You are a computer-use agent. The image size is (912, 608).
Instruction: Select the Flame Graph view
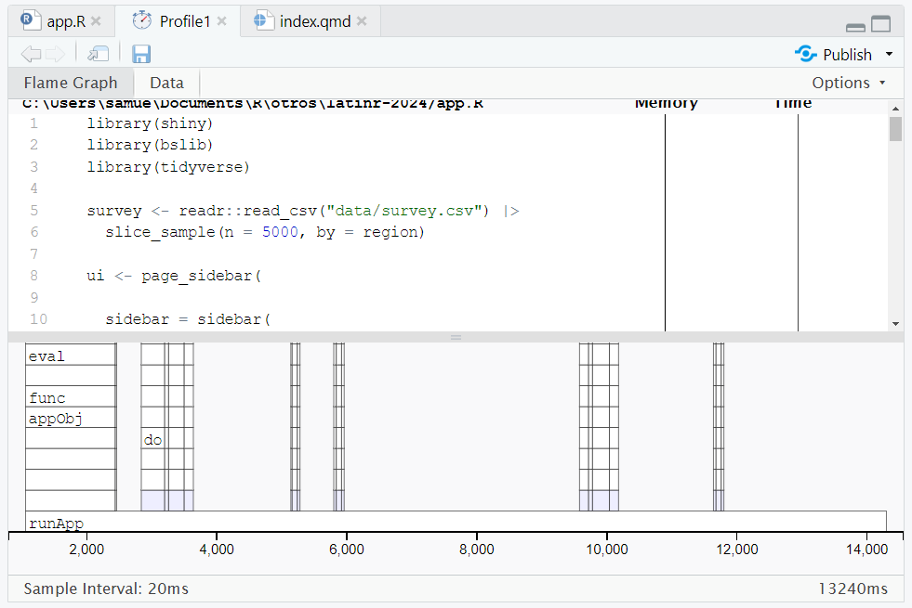tap(71, 83)
